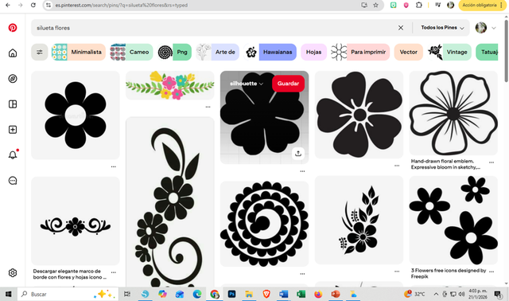The image size is (509, 301).
Task: Open more options for the six-petal flower pin
Action: pos(113,166)
